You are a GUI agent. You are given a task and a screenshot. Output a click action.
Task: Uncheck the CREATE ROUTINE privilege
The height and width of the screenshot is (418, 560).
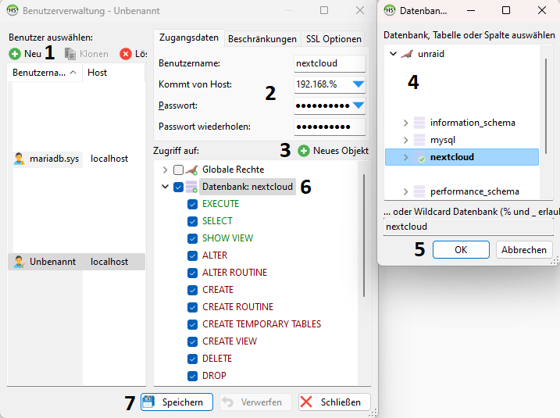pos(192,307)
